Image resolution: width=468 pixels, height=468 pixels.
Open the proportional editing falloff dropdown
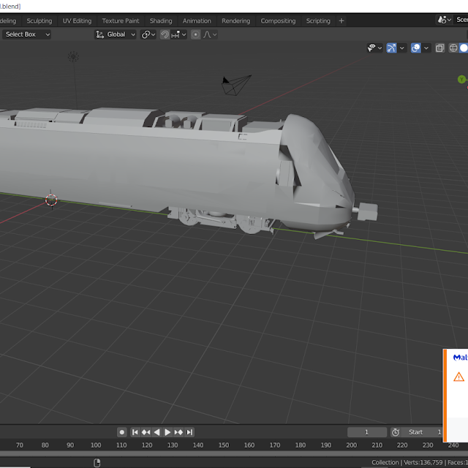coord(210,34)
